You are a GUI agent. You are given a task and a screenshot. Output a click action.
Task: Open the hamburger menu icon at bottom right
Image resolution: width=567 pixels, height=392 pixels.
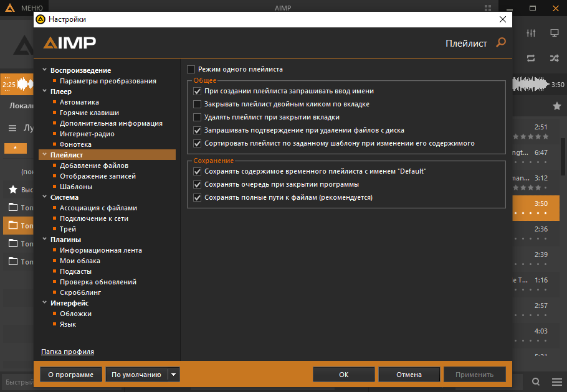coord(557,382)
